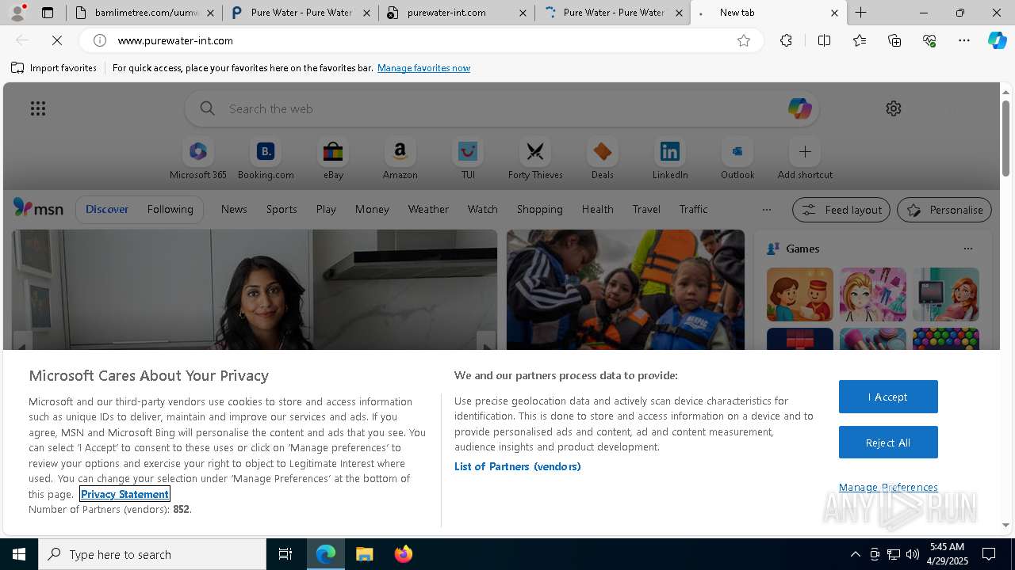This screenshot has width=1015, height=570.
Task: Select the Discover feed tab
Action: (107, 209)
